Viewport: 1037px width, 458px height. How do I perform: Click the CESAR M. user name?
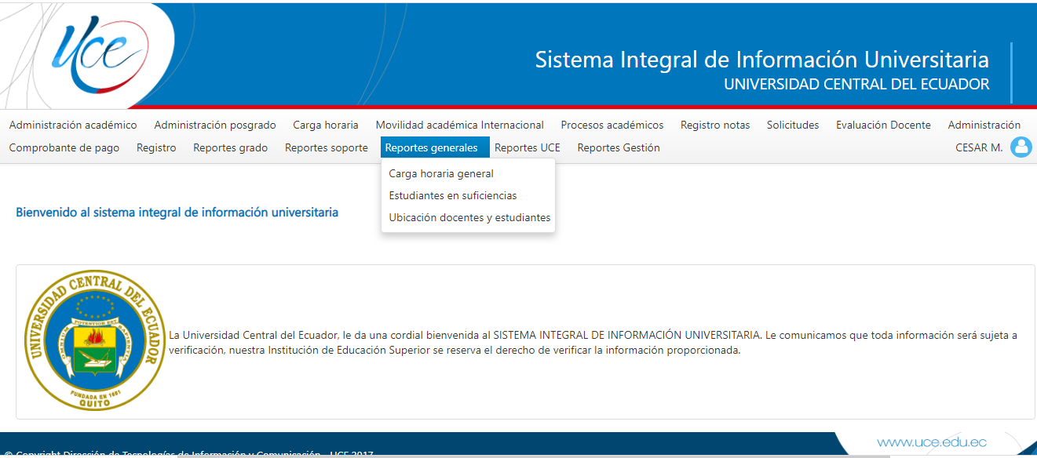[x=979, y=147]
